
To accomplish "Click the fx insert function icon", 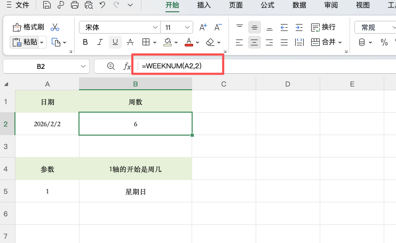I will pyautogui.click(x=127, y=66).
